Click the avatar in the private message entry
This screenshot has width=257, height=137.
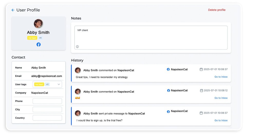(78, 113)
